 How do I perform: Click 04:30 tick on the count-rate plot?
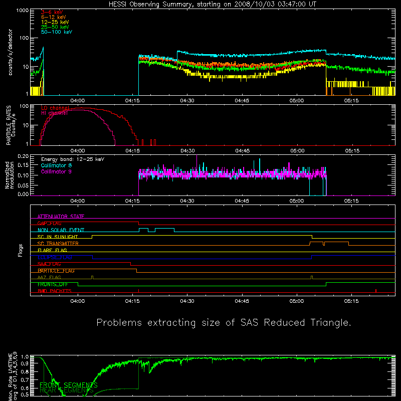(187, 101)
